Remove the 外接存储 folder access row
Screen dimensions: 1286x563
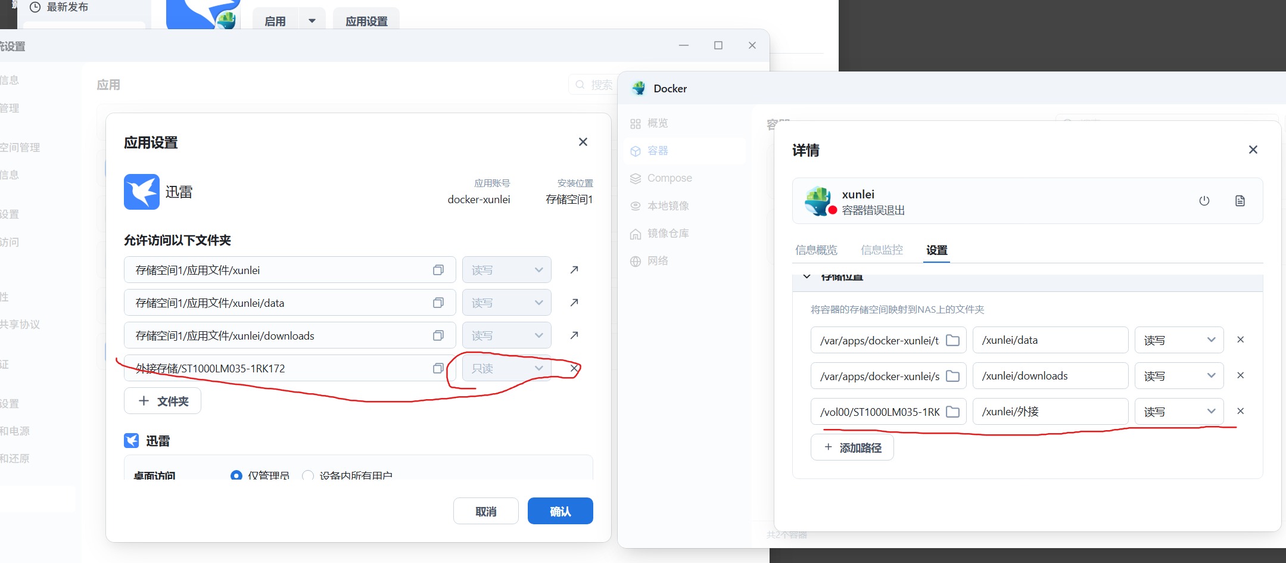tap(574, 368)
